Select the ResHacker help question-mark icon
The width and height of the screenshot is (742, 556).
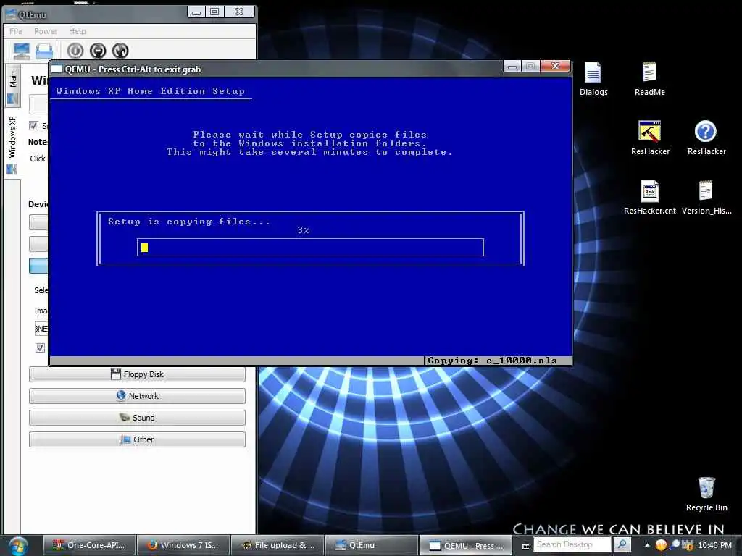point(706,138)
